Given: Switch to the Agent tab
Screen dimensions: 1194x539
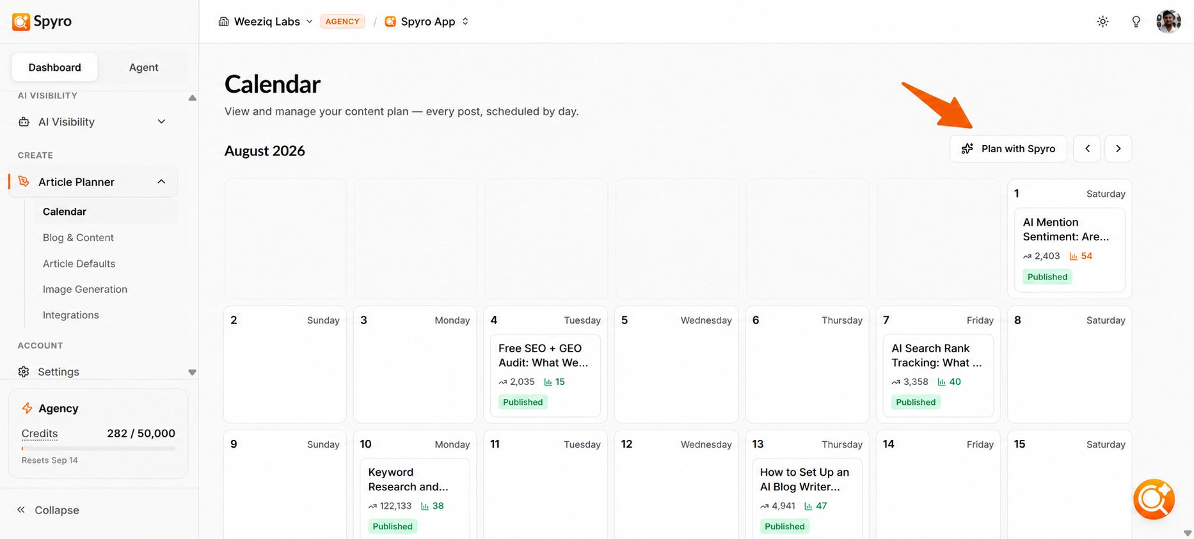Looking at the screenshot, I should click(x=143, y=67).
